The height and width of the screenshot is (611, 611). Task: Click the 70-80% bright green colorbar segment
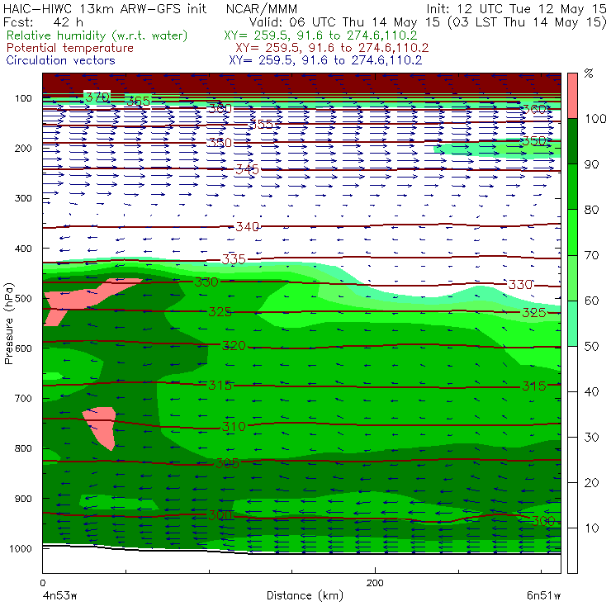click(572, 232)
